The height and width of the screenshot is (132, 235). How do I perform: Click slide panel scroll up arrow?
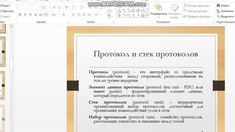pos(11,26)
